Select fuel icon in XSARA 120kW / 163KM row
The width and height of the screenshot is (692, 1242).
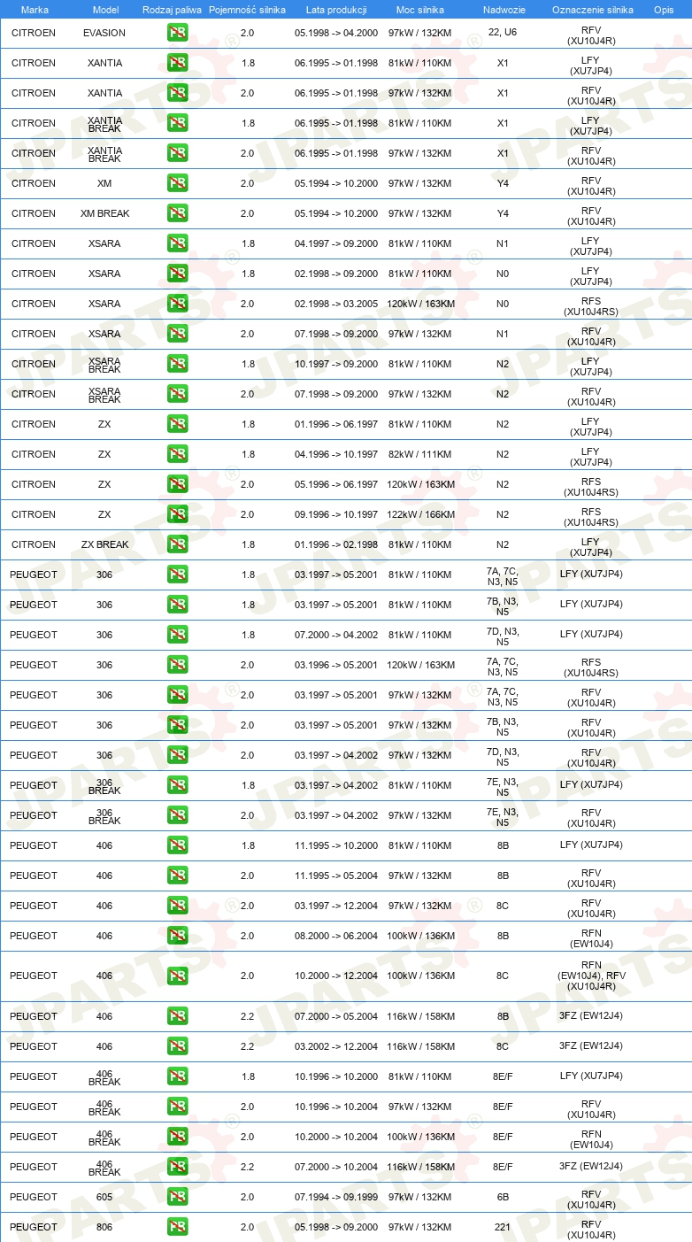point(178,304)
